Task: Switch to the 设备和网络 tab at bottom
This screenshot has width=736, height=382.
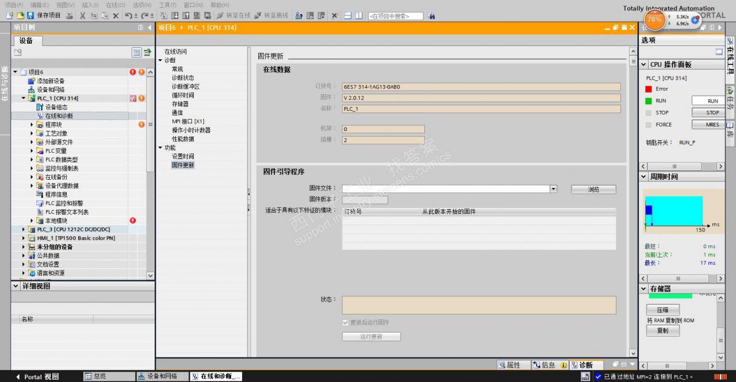Action: click(162, 377)
